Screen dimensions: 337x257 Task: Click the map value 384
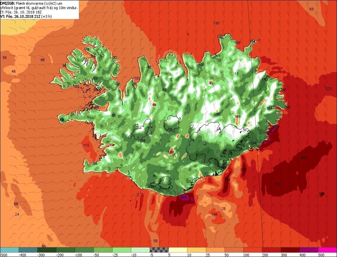pos(227,180)
